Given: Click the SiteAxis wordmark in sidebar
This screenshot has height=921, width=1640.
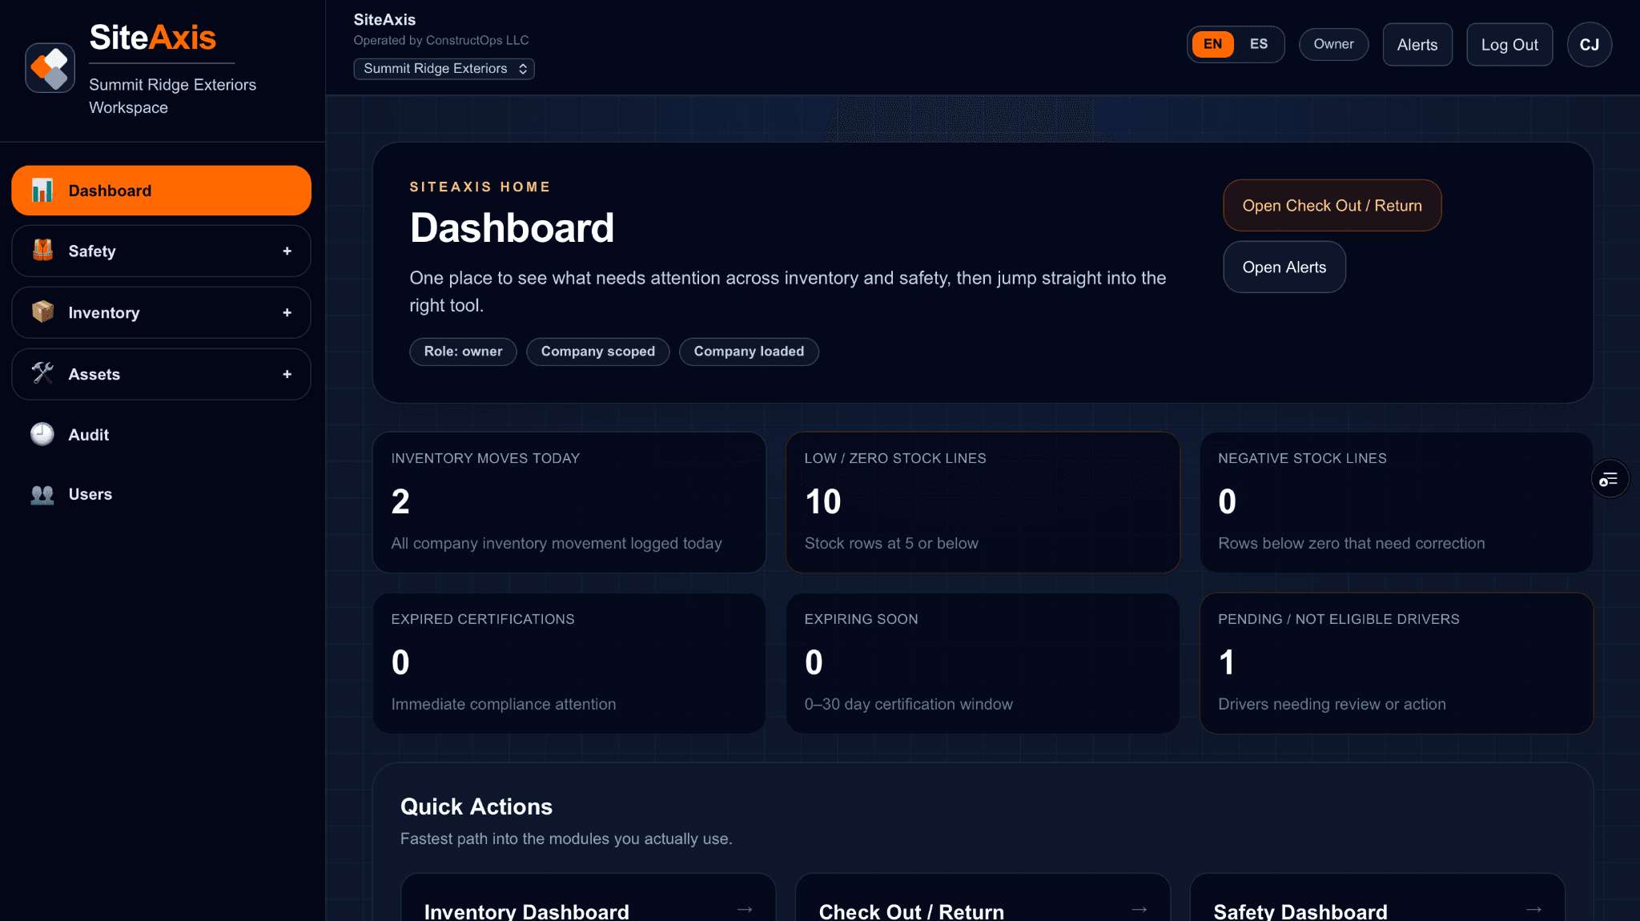Looking at the screenshot, I should click(153, 38).
